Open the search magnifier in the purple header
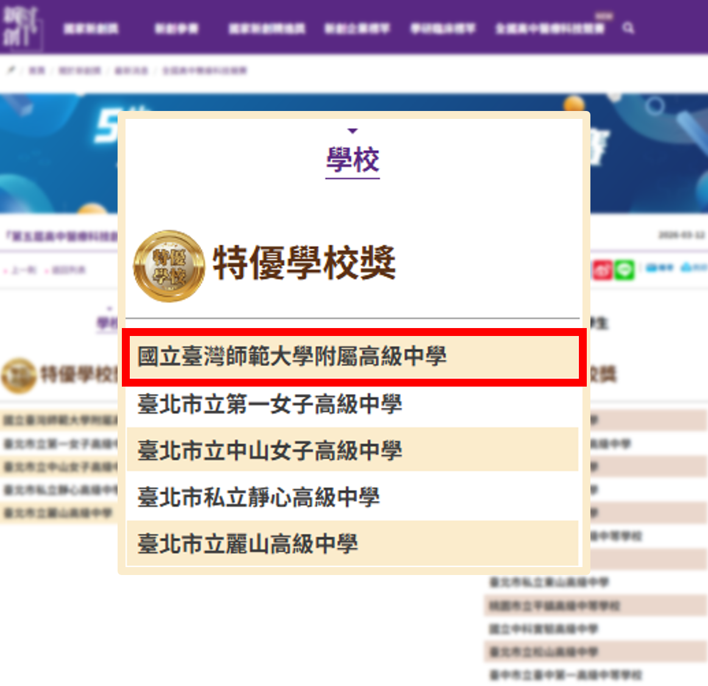Screen dimensions: 708x686 click(x=628, y=29)
